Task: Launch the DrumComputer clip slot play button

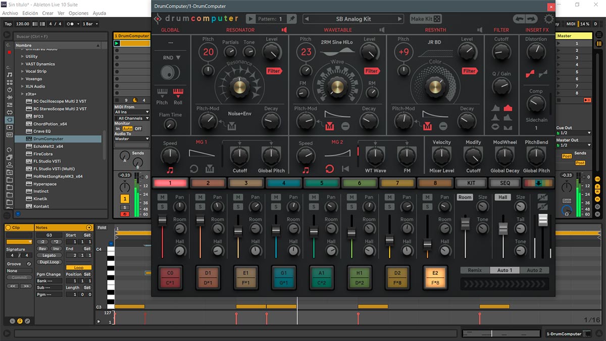Action: click(x=117, y=43)
